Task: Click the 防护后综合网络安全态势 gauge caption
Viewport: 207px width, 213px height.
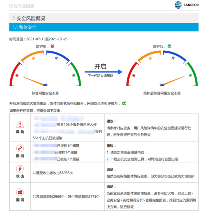Action: tap(162, 93)
